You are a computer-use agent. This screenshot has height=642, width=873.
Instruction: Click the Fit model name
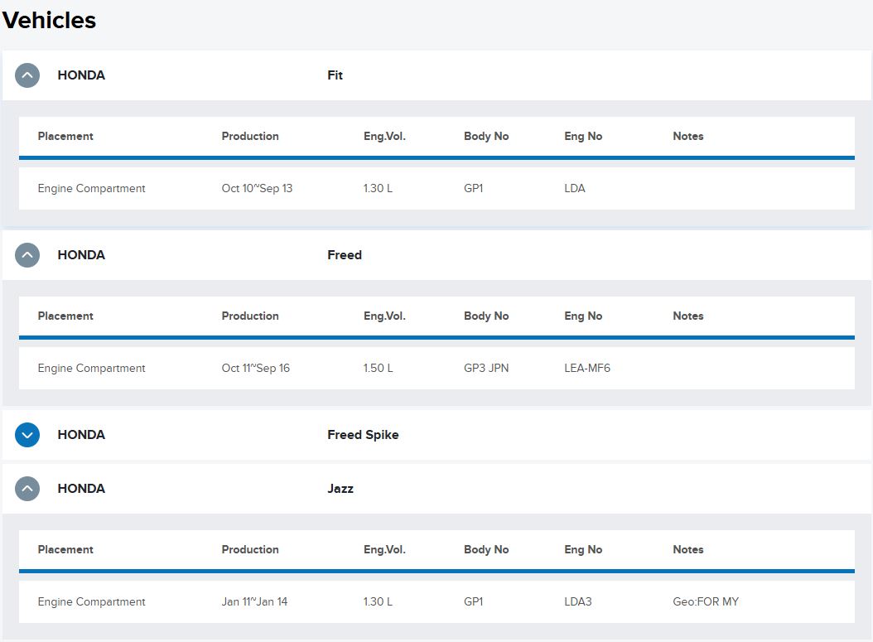coord(335,75)
